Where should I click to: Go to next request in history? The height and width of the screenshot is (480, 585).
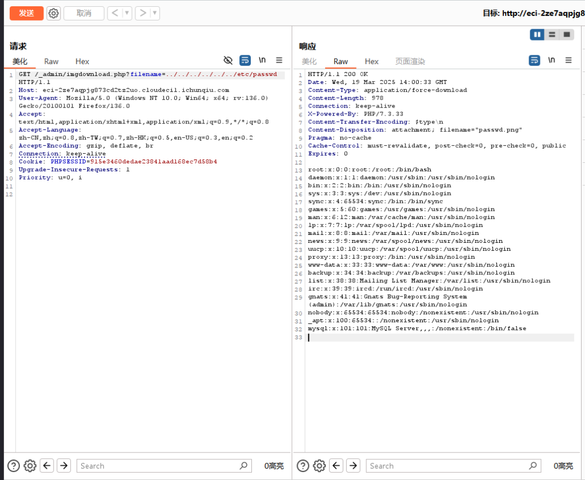(x=142, y=14)
